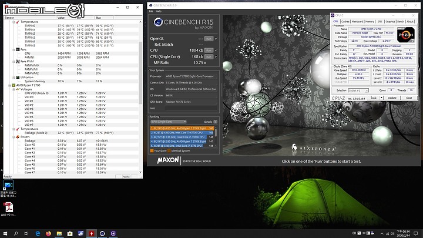Switch to CPU-Z purple taskbar icon
This screenshot has height=238, width=423.
pos(113,233)
